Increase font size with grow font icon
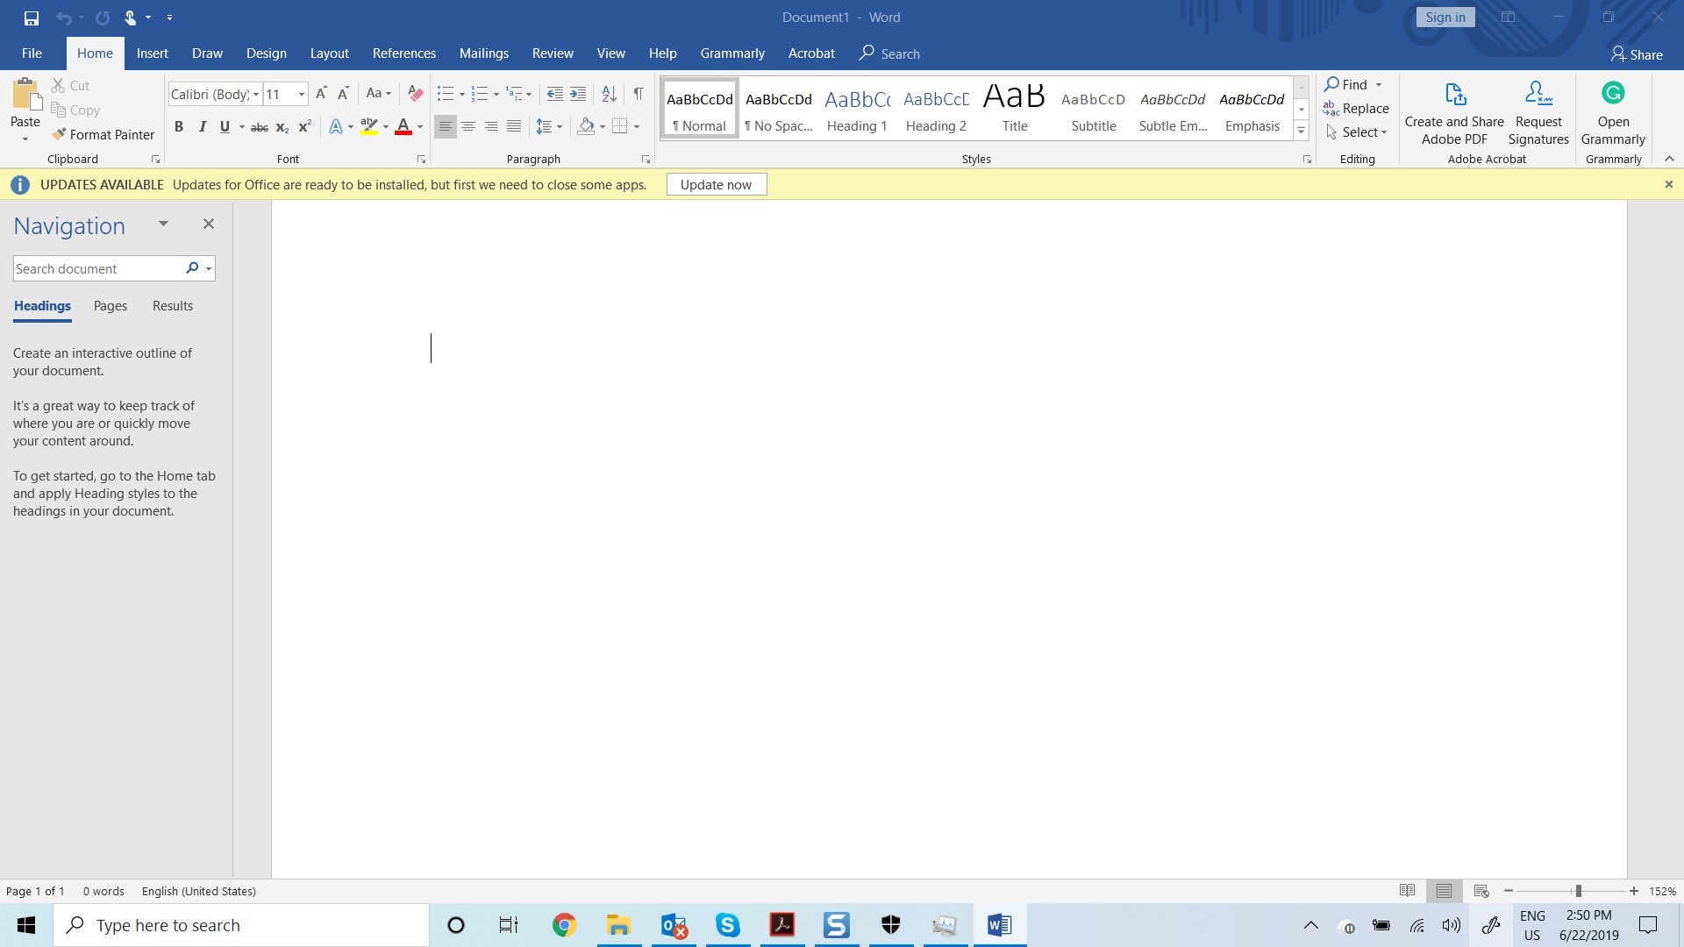This screenshot has width=1684, height=947. (321, 94)
